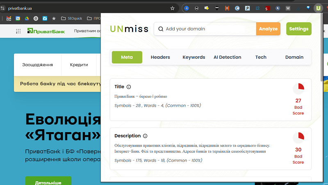The height and width of the screenshot is (185, 328).
Task: Switch to the Keywords tab
Action: [x=194, y=57]
